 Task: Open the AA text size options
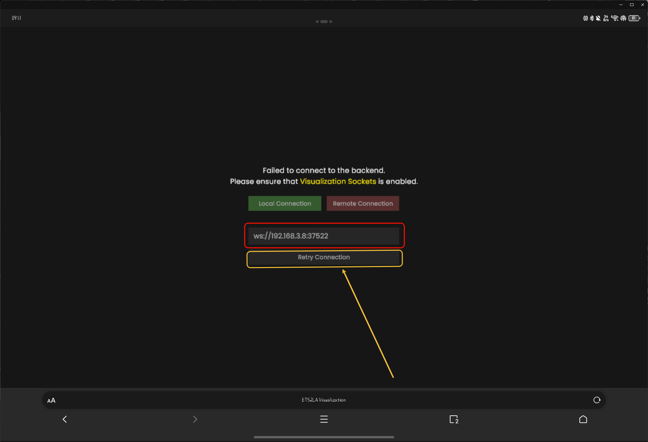point(51,401)
